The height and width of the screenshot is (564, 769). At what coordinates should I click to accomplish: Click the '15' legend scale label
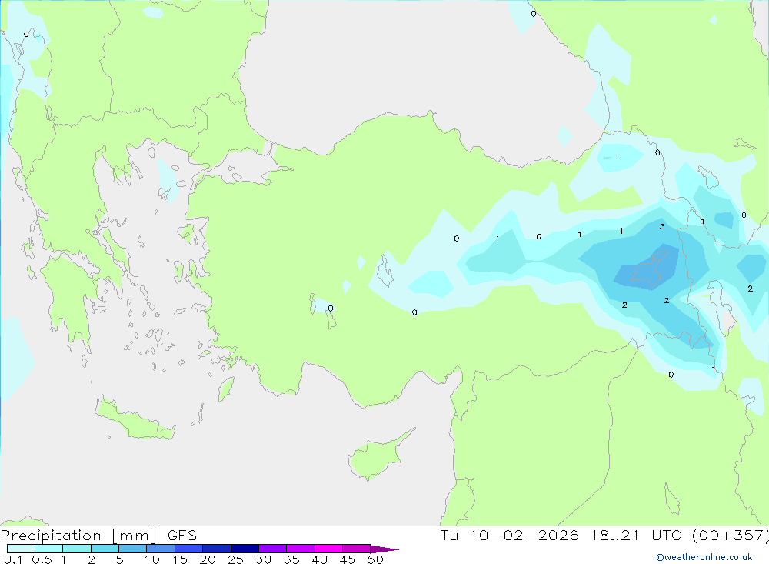pyautogui.click(x=180, y=559)
